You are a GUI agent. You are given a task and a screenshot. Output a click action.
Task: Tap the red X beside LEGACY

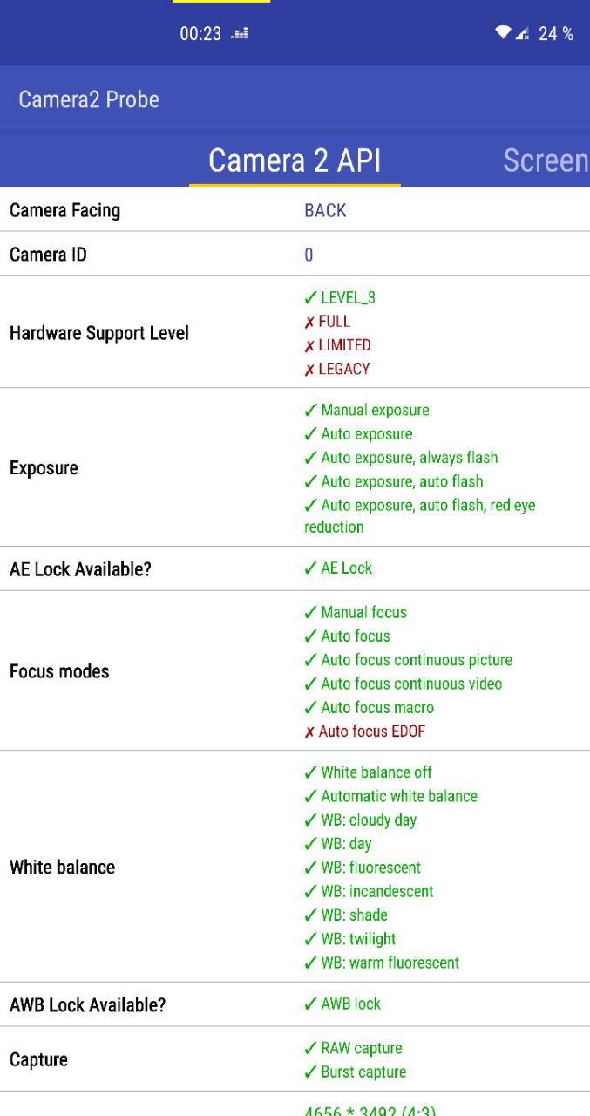[x=309, y=370]
